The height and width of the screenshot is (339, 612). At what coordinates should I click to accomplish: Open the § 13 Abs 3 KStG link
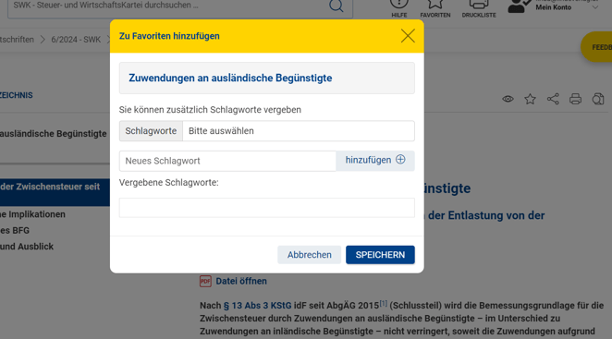click(257, 306)
